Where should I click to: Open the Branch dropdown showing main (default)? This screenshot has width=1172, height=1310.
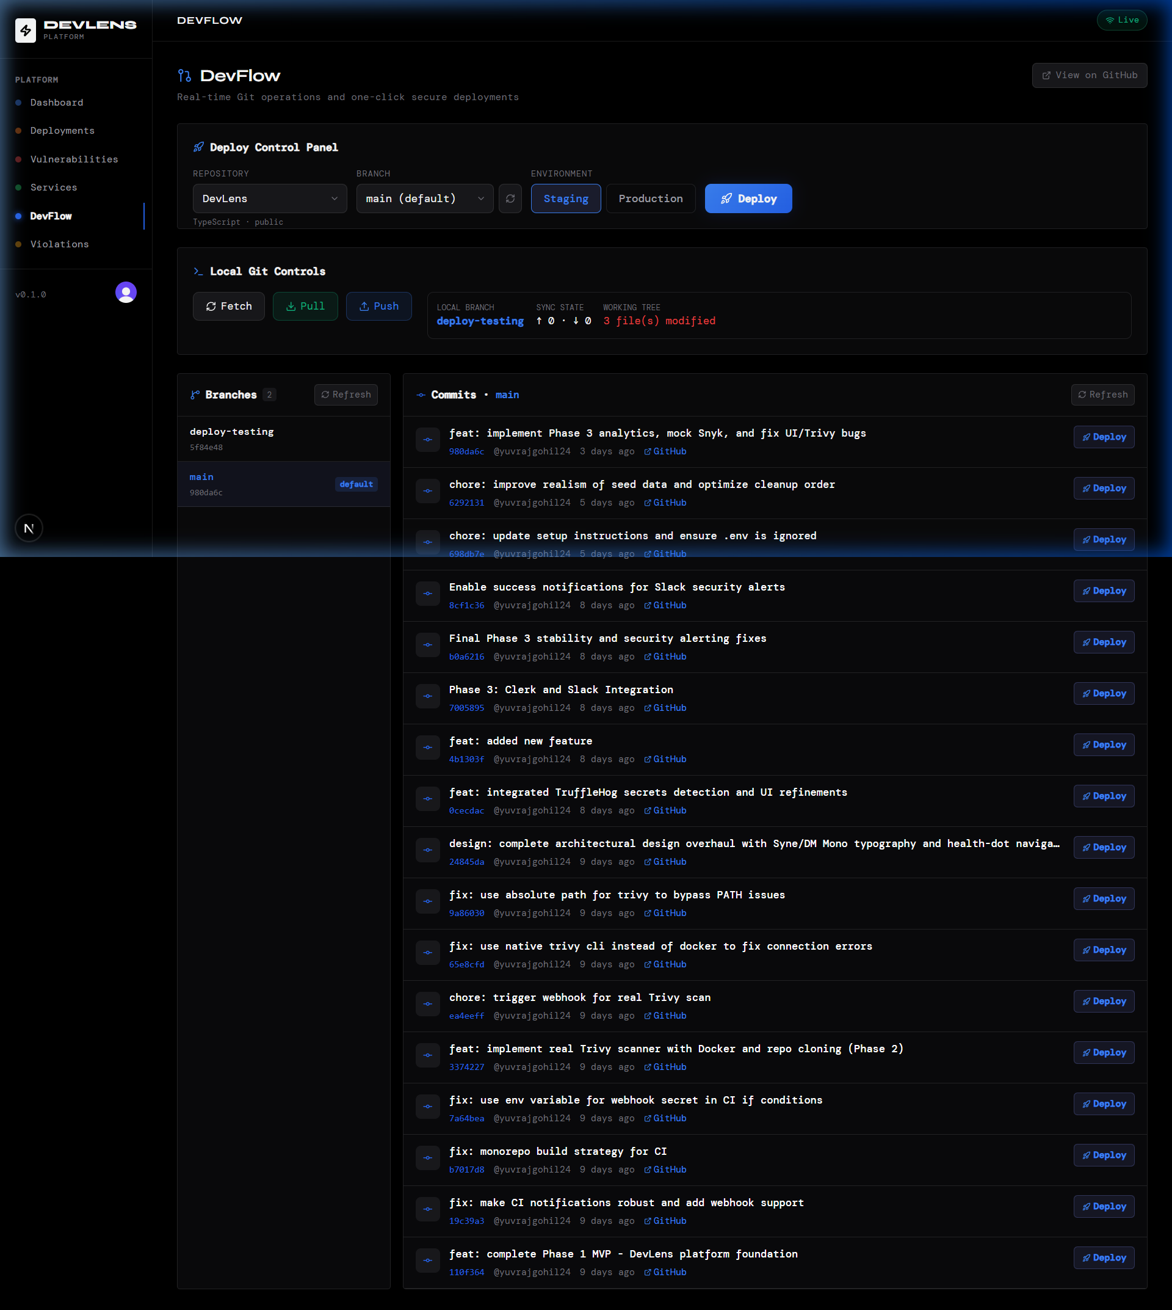425,198
